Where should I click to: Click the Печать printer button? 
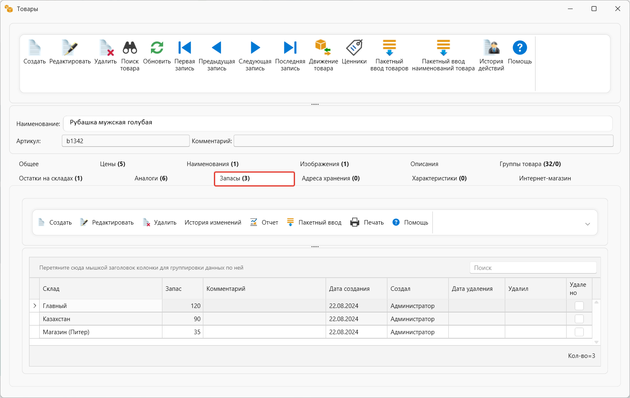tap(367, 223)
